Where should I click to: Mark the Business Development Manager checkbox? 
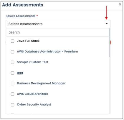[x=12, y=84]
